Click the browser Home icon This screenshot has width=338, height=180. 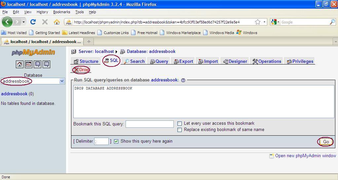click(x=57, y=22)
